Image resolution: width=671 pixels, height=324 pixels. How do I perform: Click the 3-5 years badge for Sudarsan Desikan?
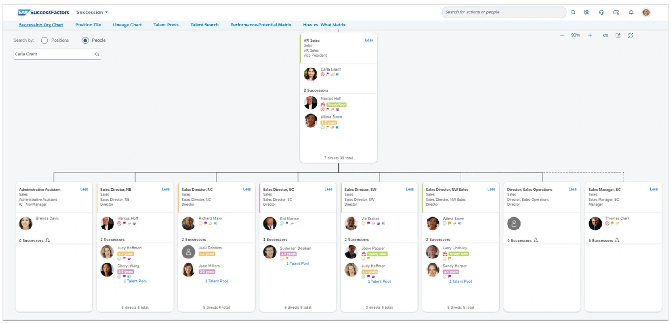pyautogui.click(x=288, y=254)
